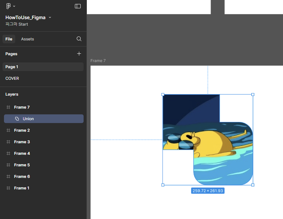Click the frame icon beside Frame 7

[8, 107]
